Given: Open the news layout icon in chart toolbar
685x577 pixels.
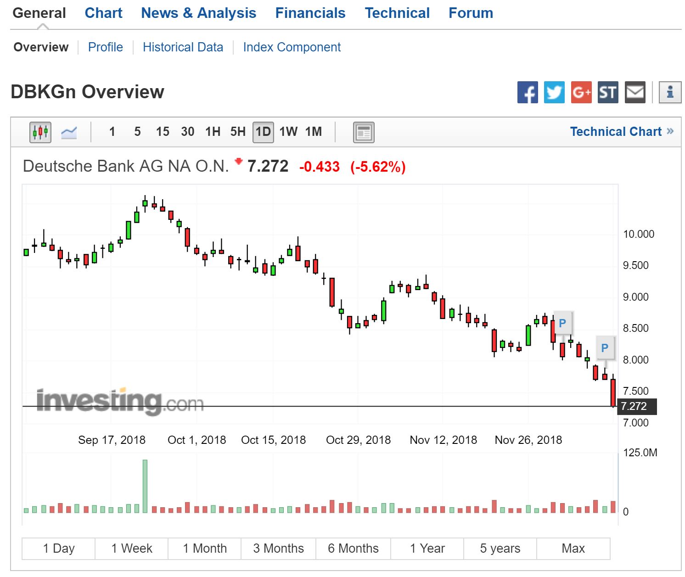Looking at the screenshot, I should click(x=364, y=132).
